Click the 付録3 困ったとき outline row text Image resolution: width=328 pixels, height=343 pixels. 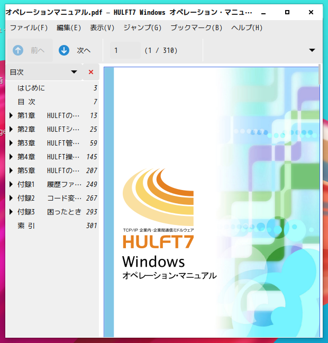[x=49, y=212]
